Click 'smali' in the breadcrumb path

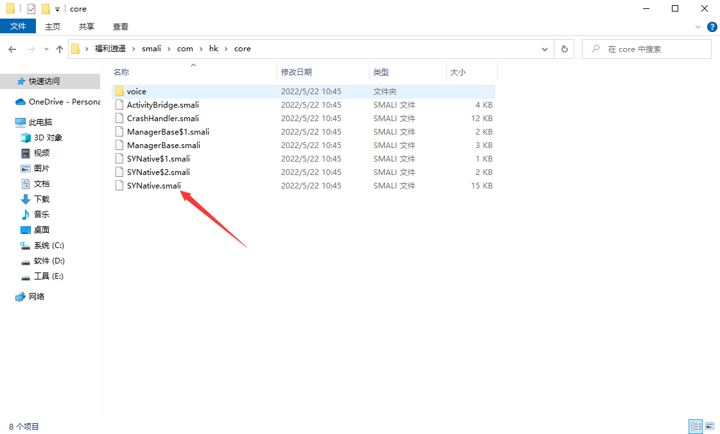(151, 49)
